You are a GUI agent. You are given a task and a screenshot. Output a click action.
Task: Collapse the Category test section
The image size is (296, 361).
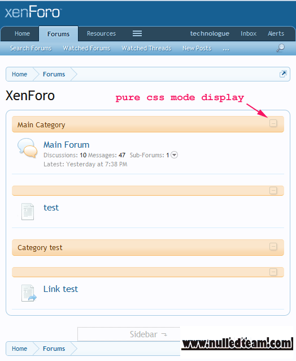(273, 247)
